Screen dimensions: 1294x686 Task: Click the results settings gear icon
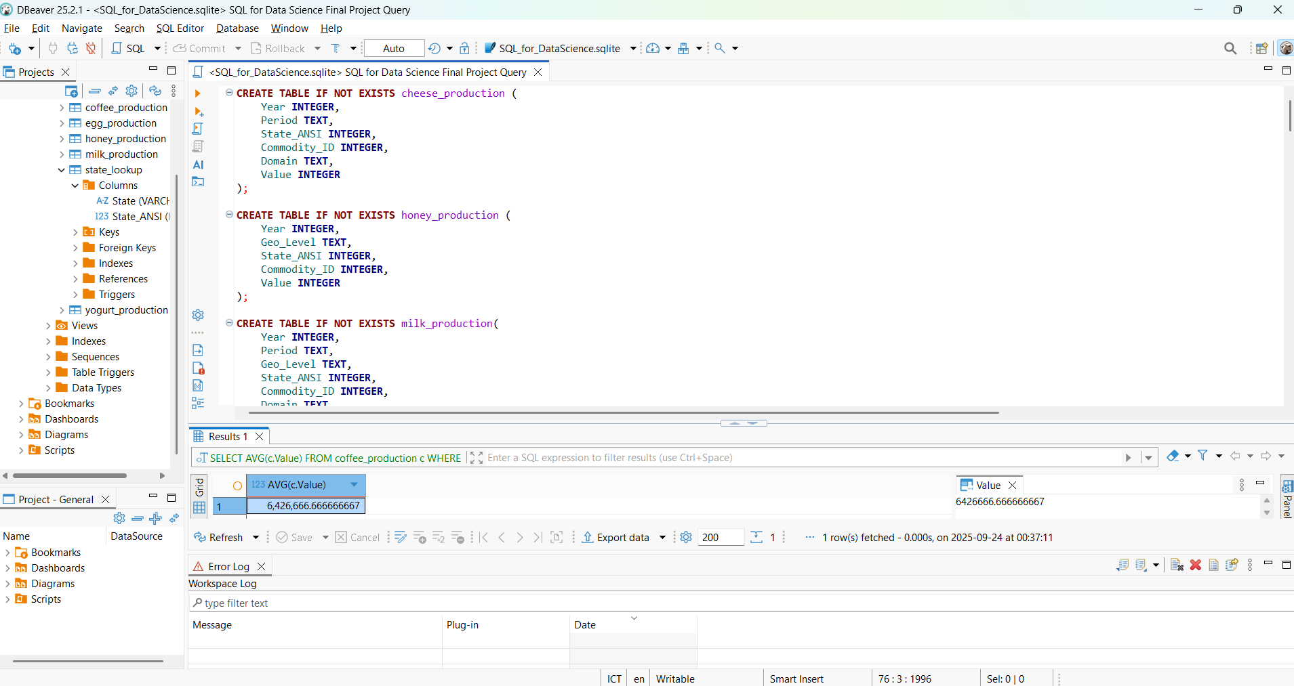point(686,537)
